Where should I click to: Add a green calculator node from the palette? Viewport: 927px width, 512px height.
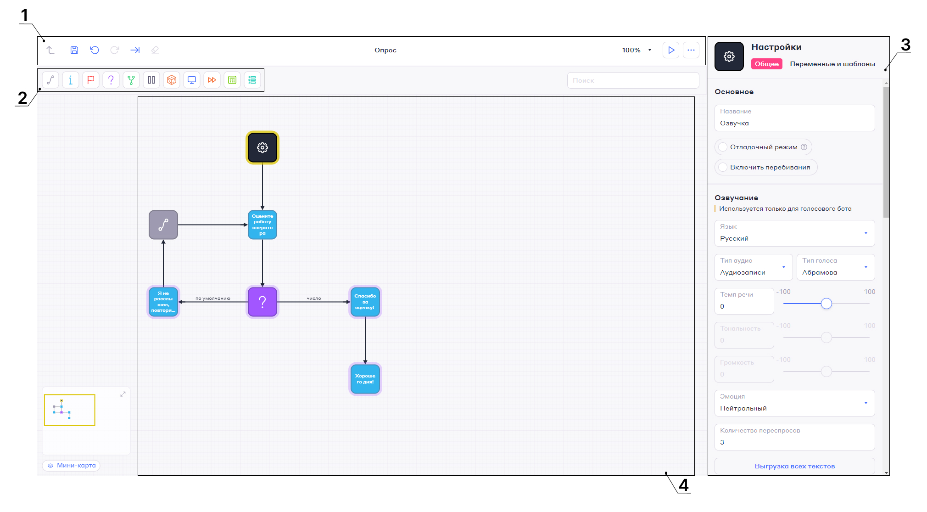click(x=232, y=80)
